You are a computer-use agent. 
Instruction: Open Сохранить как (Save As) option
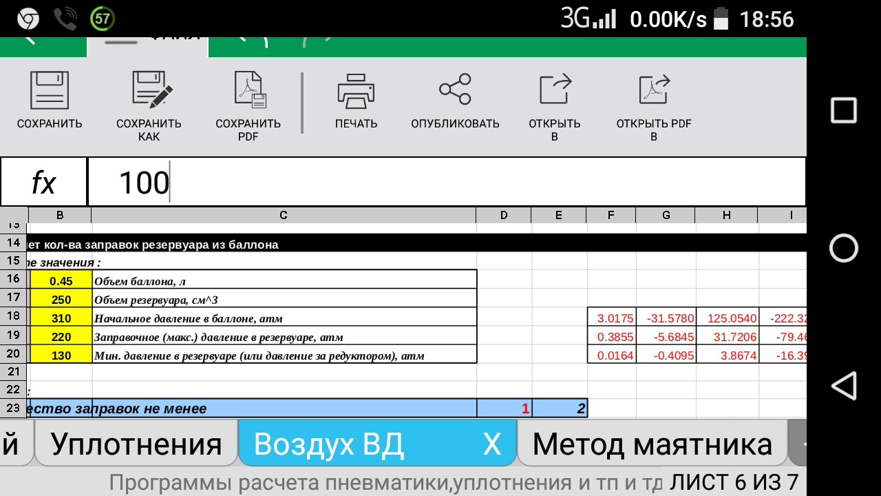pos(149,91)
